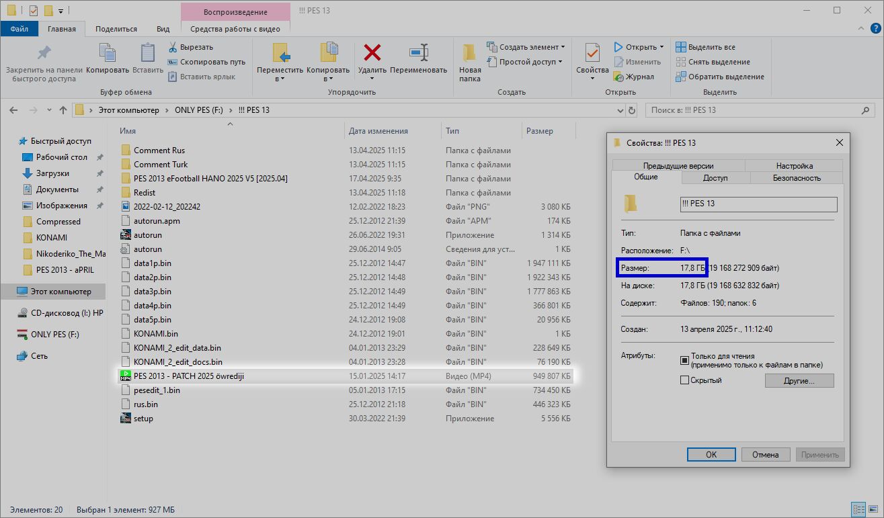Click the Copy path (Скопировать путь) item
The width and height of the screenshot is (884, 518).
206,62
